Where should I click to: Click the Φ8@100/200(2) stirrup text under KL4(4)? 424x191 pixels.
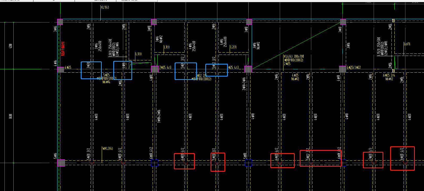click(x=293, y=60)
